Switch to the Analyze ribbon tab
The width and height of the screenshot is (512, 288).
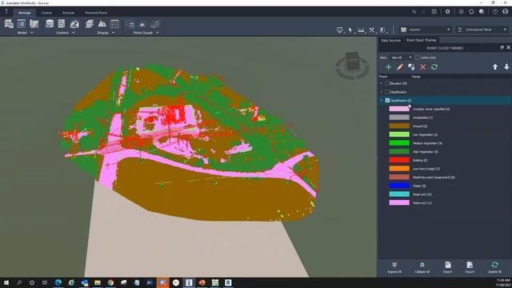click(68, 13)
